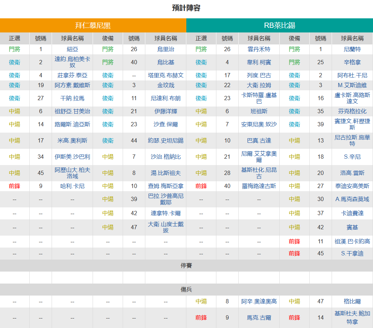Select player 韋利.柯賓

pyautogui.click(x=259, y=62)
